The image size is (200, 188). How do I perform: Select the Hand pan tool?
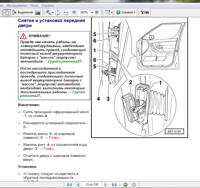pos(7,12)
